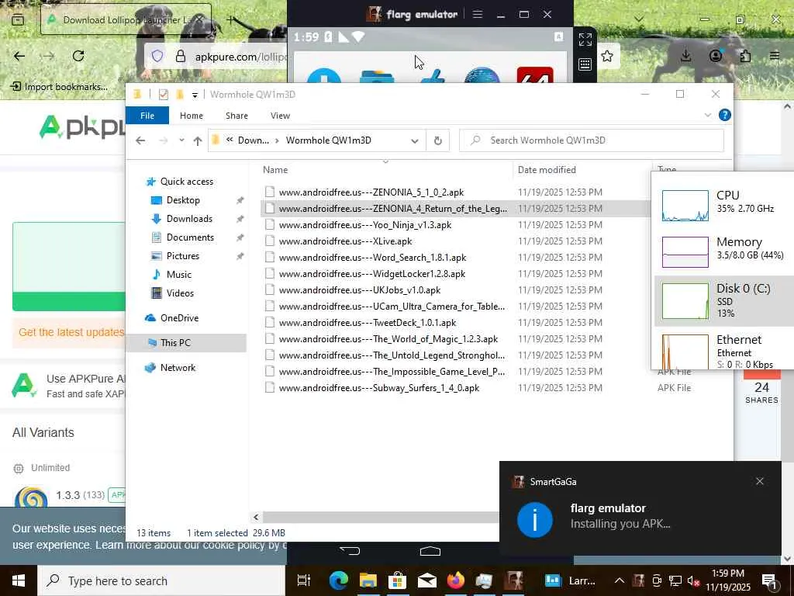Click Properties icon in Explorer quick access toolbar
794x596 pixels.
coord(163,94)
